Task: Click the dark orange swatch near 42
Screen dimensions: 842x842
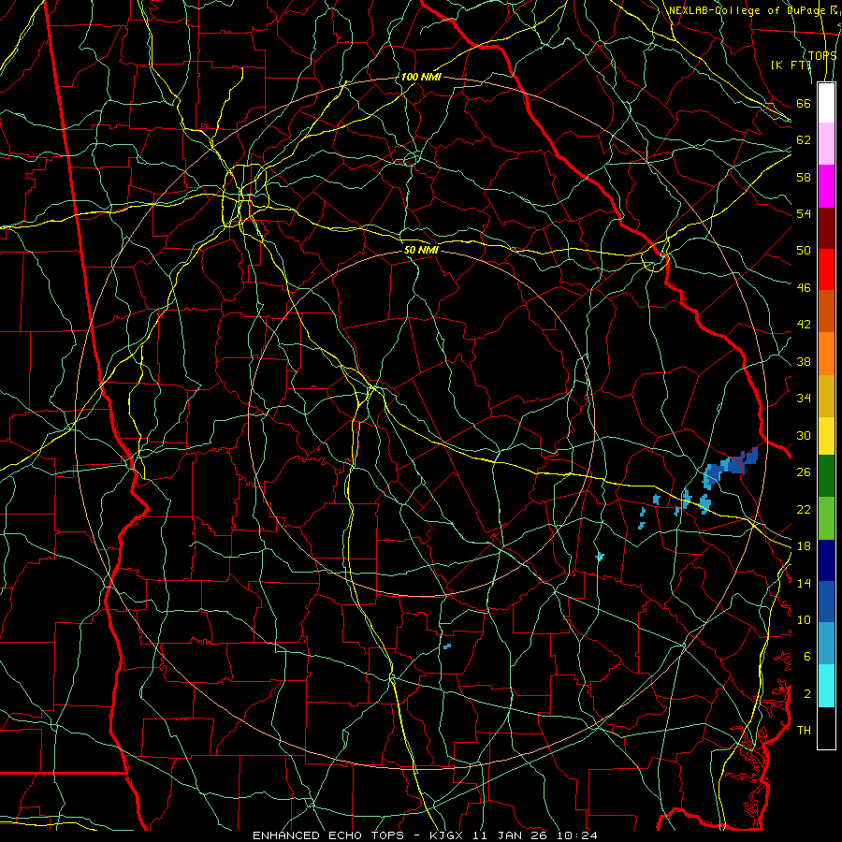Action: tap(826, 312)
